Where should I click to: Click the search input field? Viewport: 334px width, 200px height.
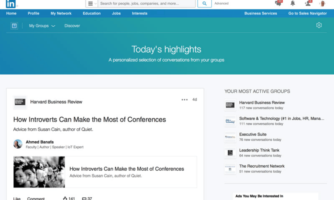click(147, 3)
